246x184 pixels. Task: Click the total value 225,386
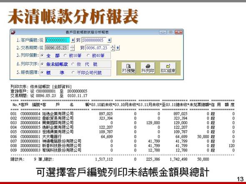(x=153, y=159)
